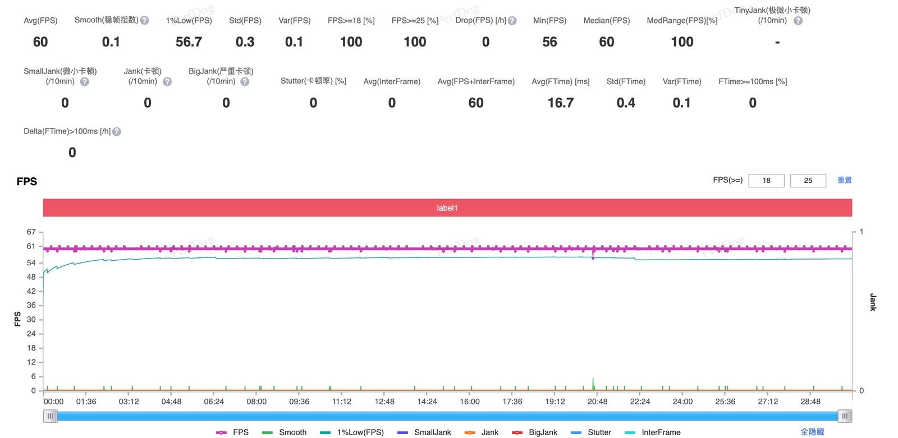
Task: Toggle SmallJank series in legend
Action: click(x=424, y=432)
